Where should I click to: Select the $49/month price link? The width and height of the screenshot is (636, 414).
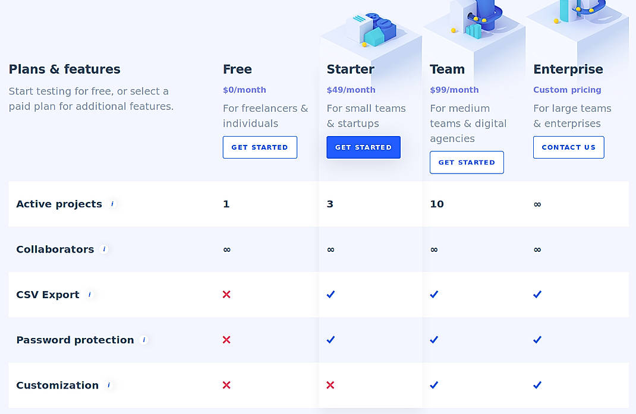351,90
